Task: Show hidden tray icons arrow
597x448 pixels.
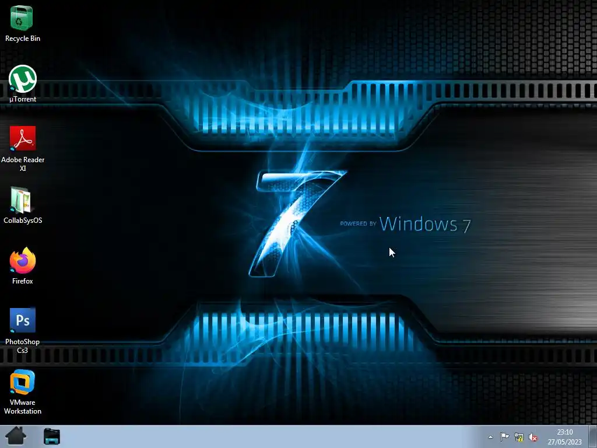Action: pyautogui.click(x=490, y=437)
